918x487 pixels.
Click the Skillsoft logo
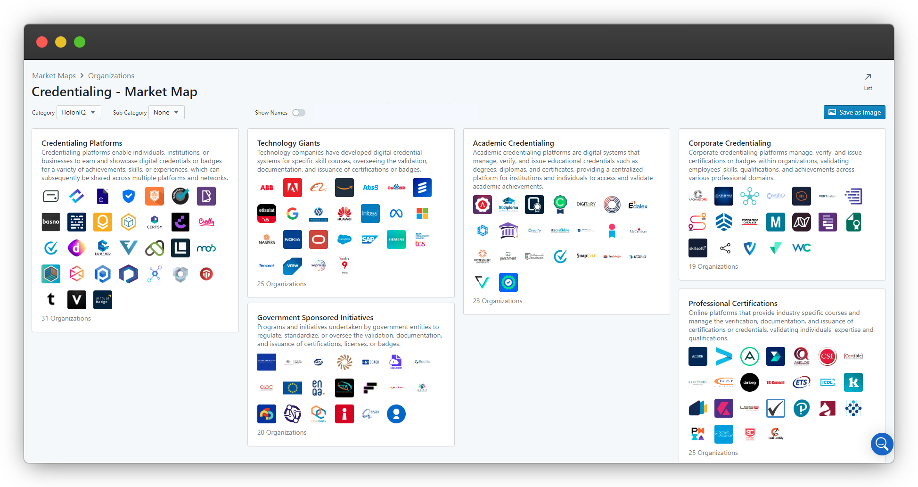click(x=698, y=248)
